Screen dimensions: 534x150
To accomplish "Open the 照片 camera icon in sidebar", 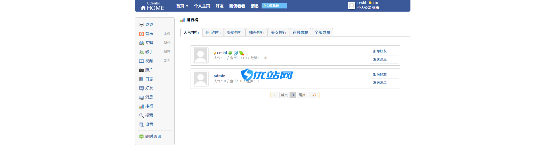I will pos(141,70).
